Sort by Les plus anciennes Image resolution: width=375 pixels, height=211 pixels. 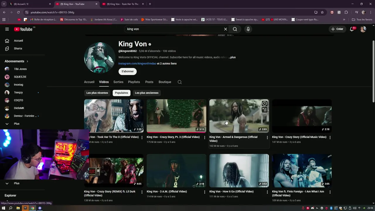tap(147, 93)
